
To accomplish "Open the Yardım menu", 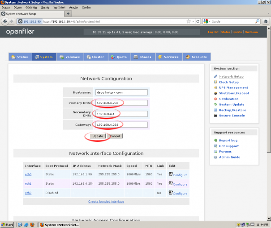I will click(86, 8).
